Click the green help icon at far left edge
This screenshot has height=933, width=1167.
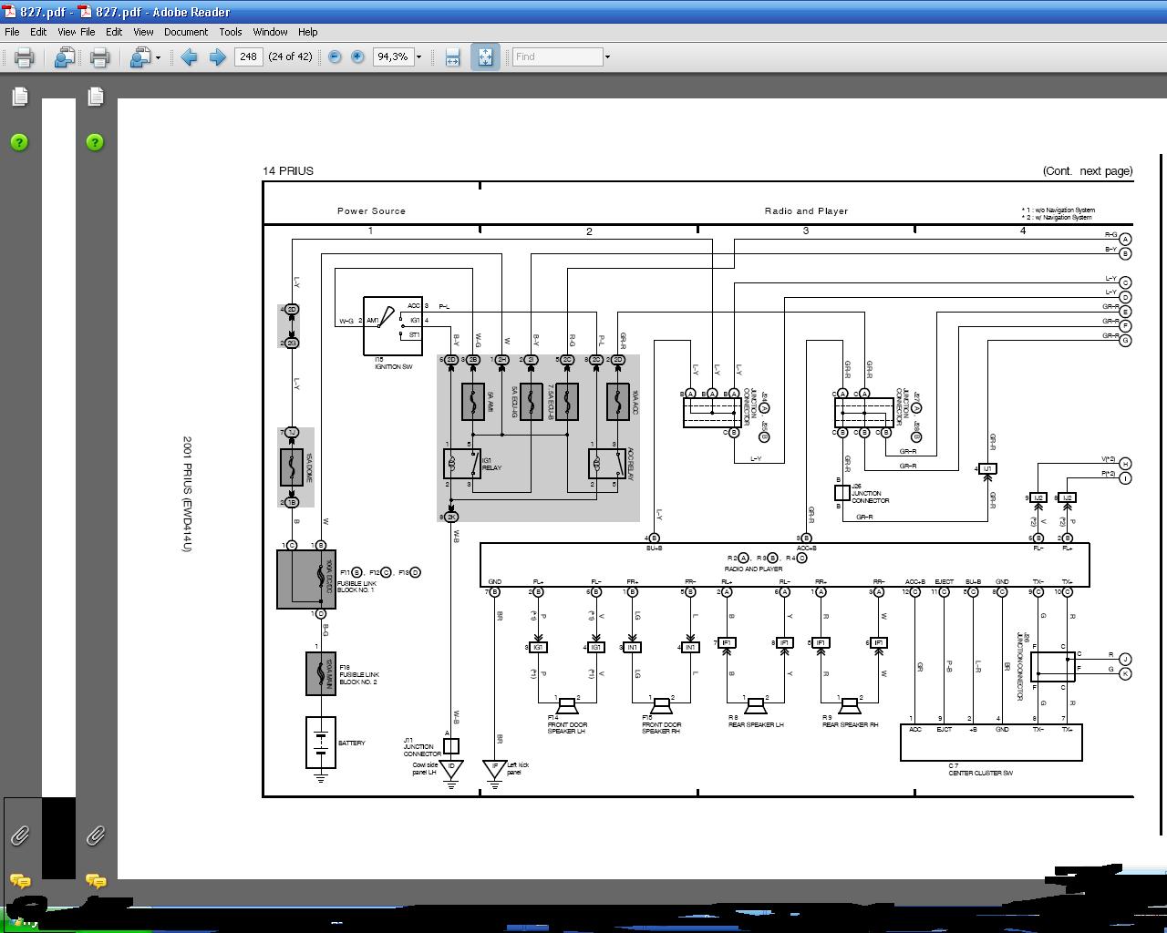pos(19,142)
